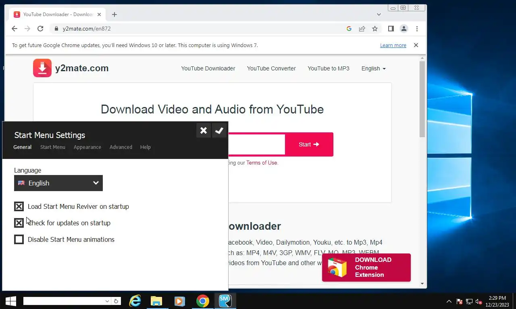Open the Action Center flag icon

click(x=459, y=301)
